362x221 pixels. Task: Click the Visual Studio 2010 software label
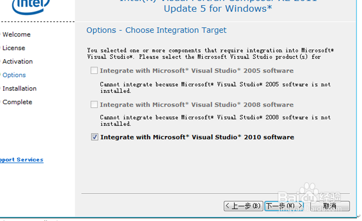tap(197, 137)
